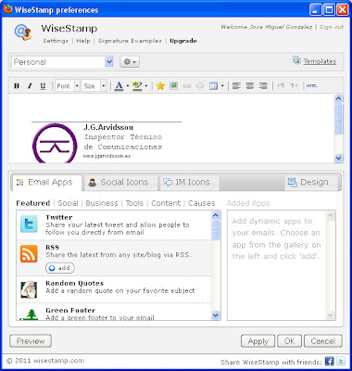Select the Content apps category
The image size is (352, 371).
click(166, 203)
